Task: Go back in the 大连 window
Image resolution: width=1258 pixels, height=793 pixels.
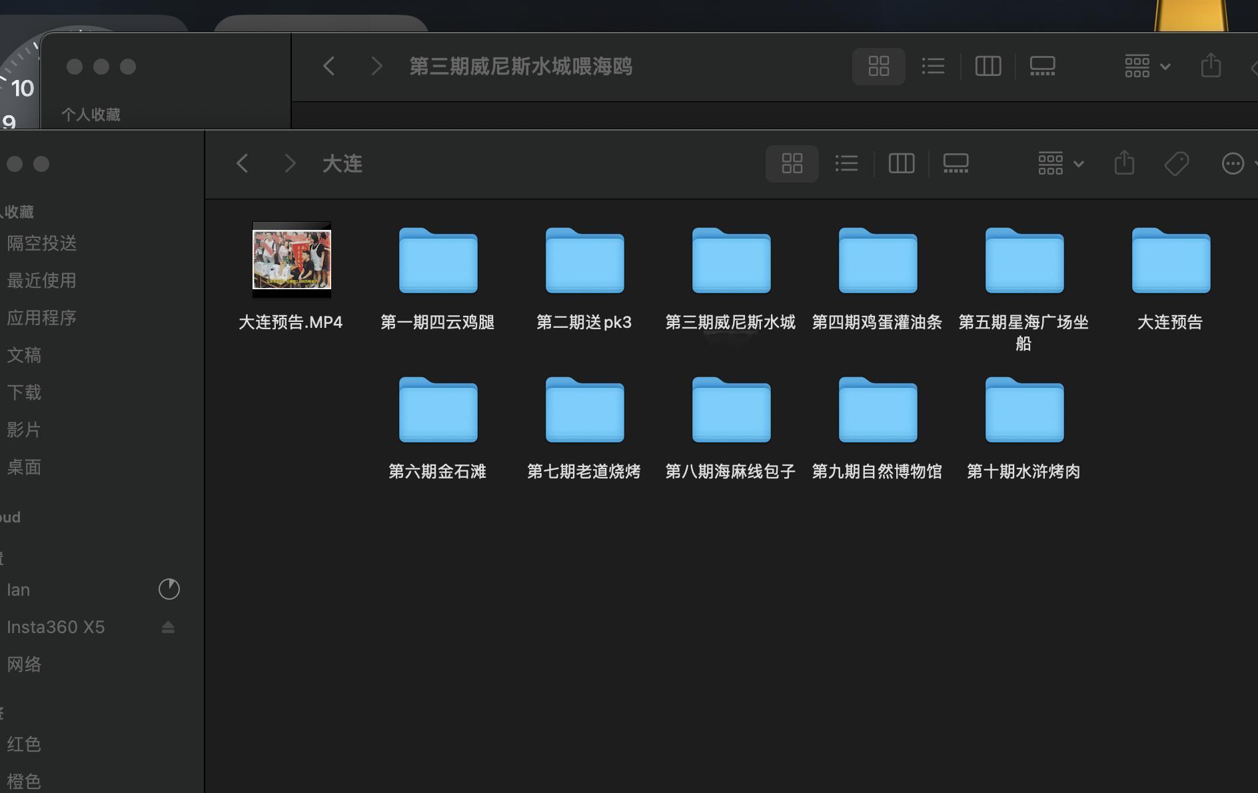Action: pyautogui.click(x=243, y=163)
